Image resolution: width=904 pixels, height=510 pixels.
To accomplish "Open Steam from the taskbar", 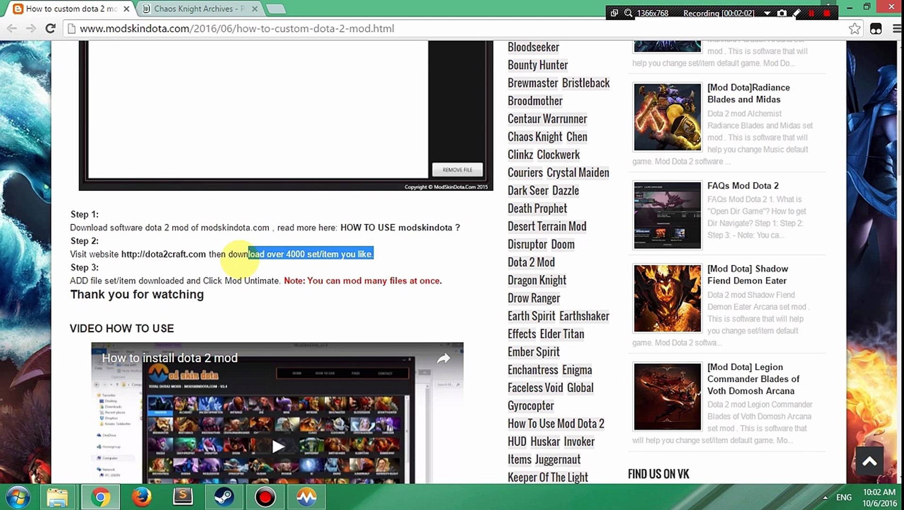I will click(223, 497).
